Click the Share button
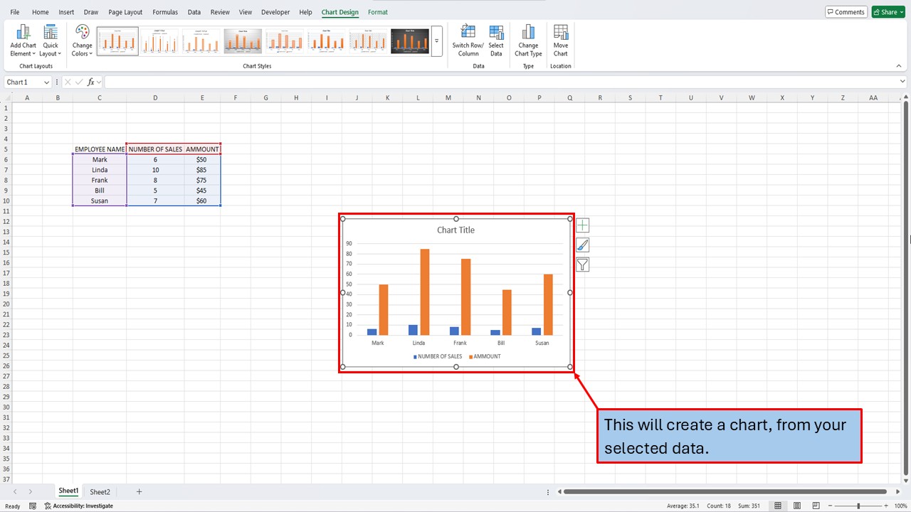Viewport: 911px width, 512px height. pos(888,11)
